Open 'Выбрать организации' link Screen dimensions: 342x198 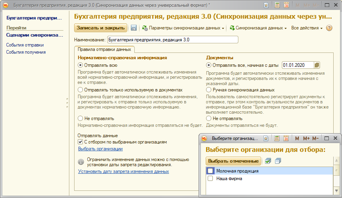100,149
